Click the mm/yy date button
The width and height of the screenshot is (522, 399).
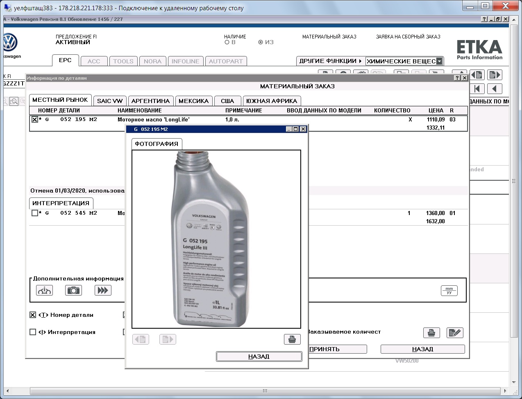click(x=449, y=290)
